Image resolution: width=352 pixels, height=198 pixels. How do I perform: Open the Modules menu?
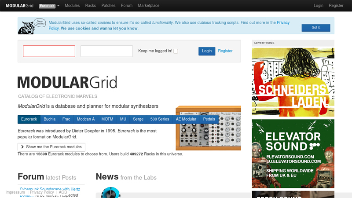[x=72, y=6]
